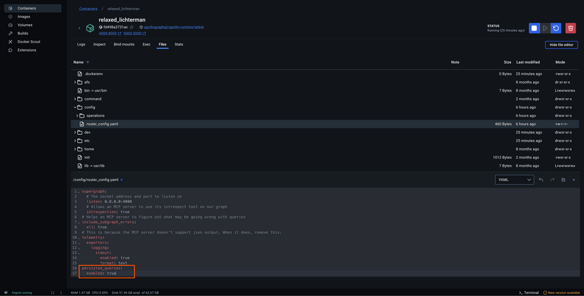This screenshot has width=584, height=296.
Task: Delete the relaxed_lichterman container
Action: (x=571, y=28)
